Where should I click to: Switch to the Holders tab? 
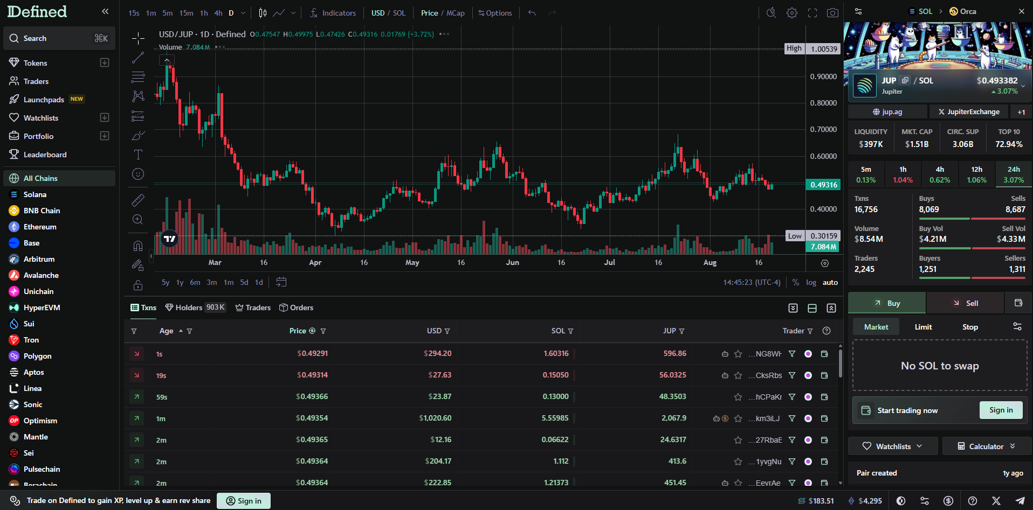coord(189,308)
